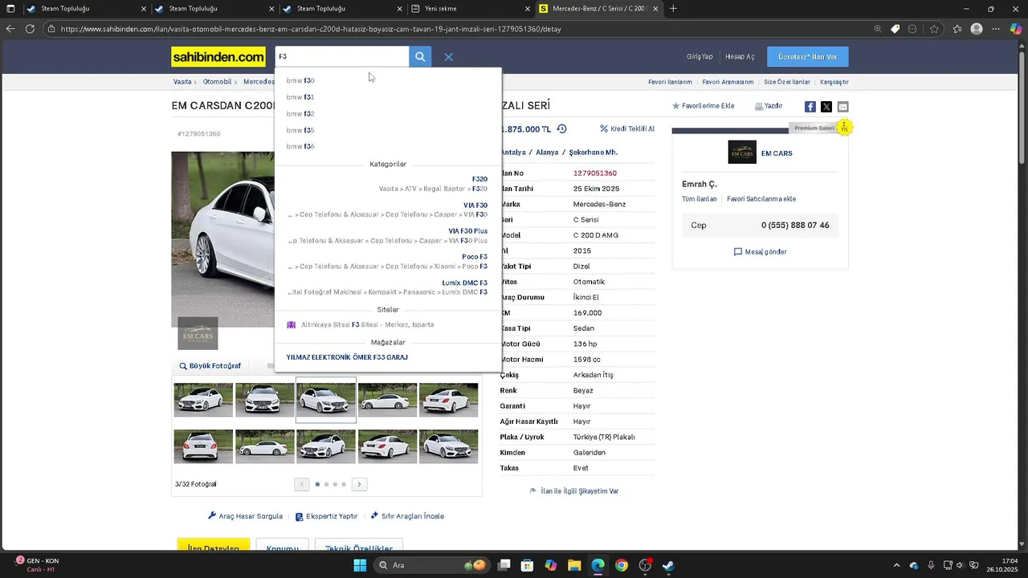Screen dimensions: 1028x578
Task: Click the EM CARS store logo
Action: coord(742,153)
